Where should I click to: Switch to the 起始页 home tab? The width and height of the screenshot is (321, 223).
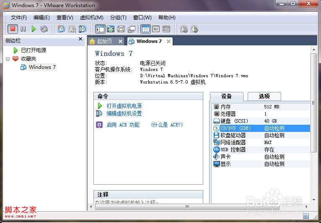pyautogui.click(x=104, y=42)
